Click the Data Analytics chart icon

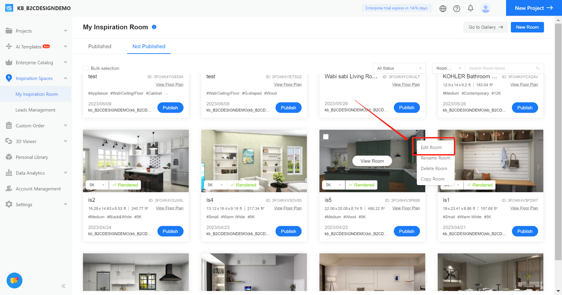(x=9, y=173)
